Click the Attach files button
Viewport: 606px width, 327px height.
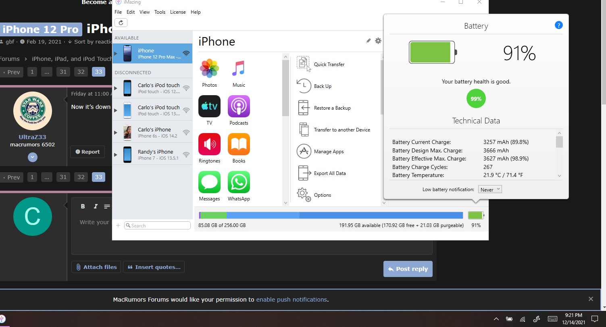96,267
